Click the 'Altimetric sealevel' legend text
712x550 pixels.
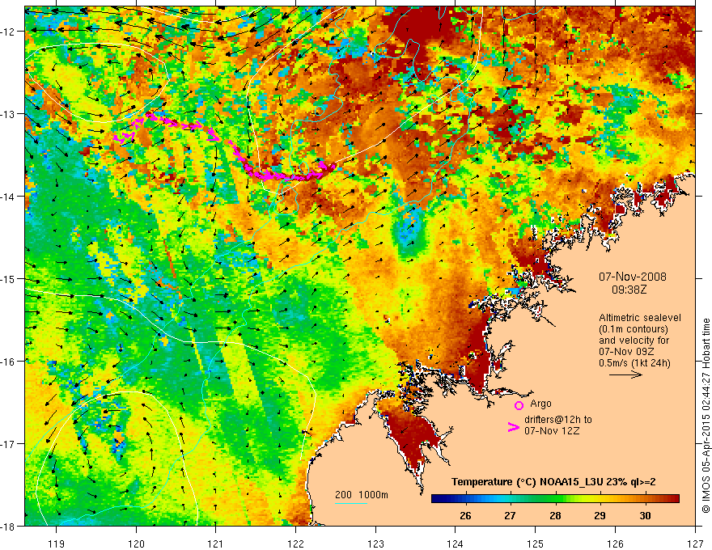click(x=640, y=318)
